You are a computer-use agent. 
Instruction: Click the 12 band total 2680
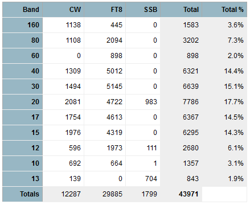click(x=181, y=148)
